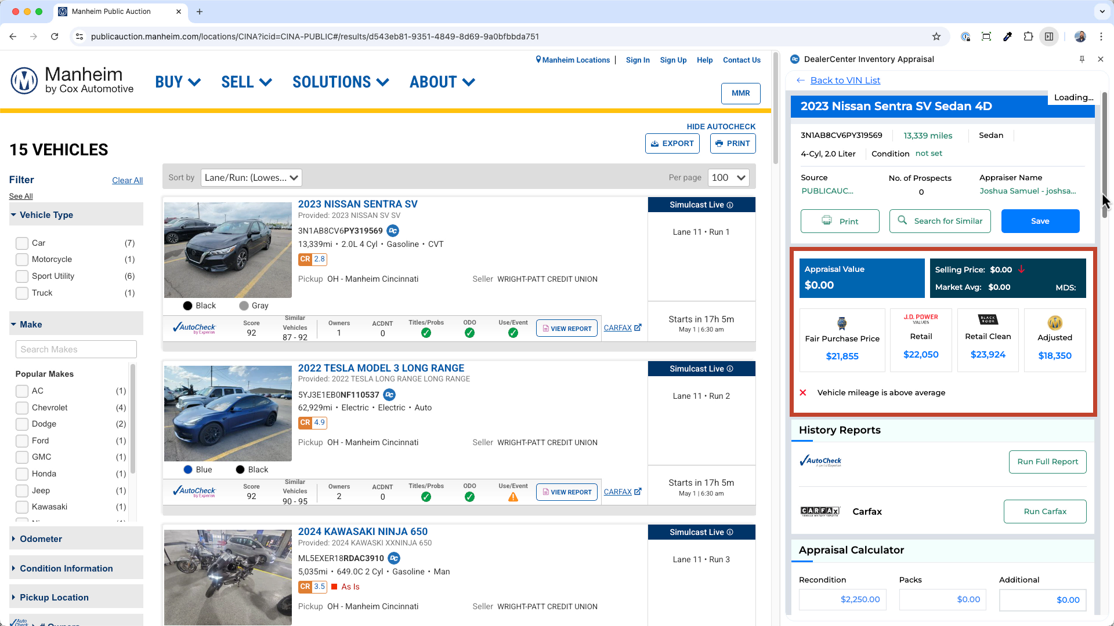
Task: Expand the Condition Information filter section
Action: (x=76, y=569)
